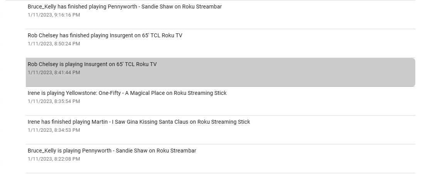
Task: Open Irene finished playing Martin entry
Action: point(139,122)
